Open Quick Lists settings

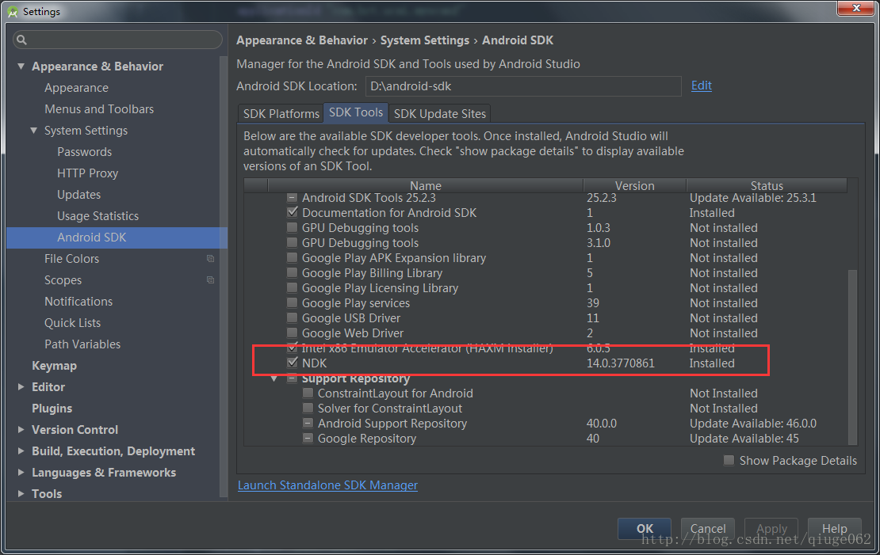pos(72,322)
